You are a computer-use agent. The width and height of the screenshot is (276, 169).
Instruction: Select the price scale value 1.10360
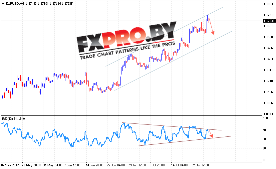(269, 103)
